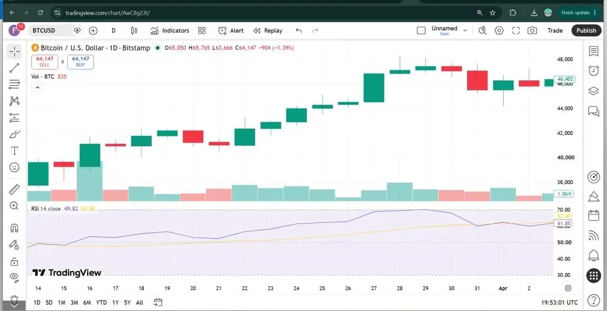Open time axis settings gear

click(x=568, y=288)
